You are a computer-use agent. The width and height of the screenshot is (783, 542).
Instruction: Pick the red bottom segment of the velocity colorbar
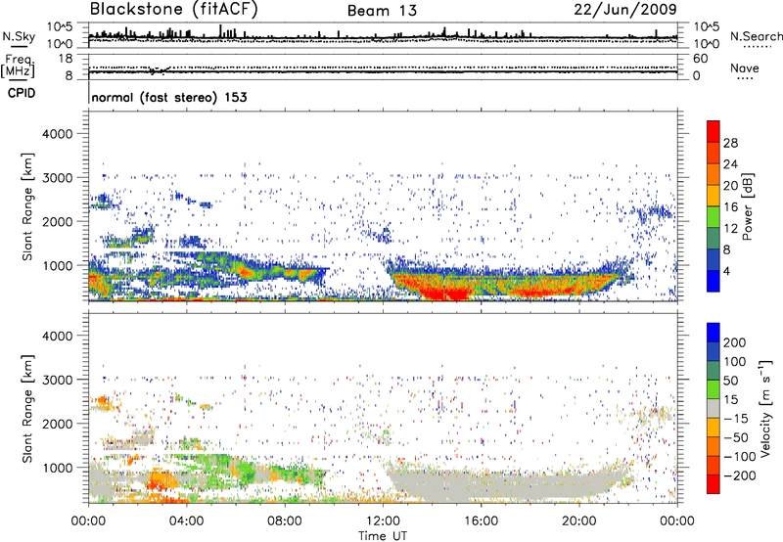click(x=714, y=484)
